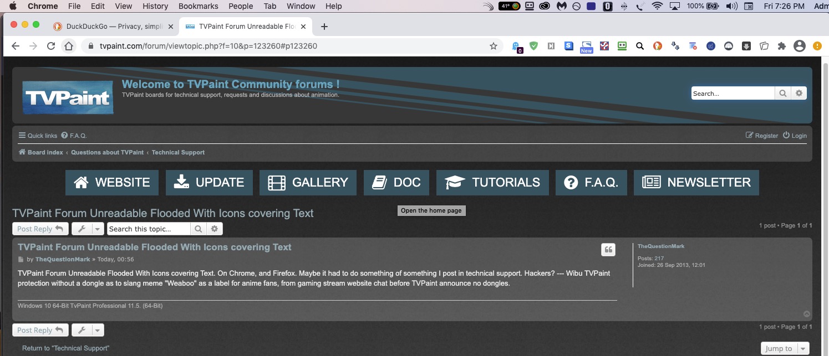Open the NEWSLETTER navigation button
This screenshot has height=356, width=829.
click(x=696, y=183)
